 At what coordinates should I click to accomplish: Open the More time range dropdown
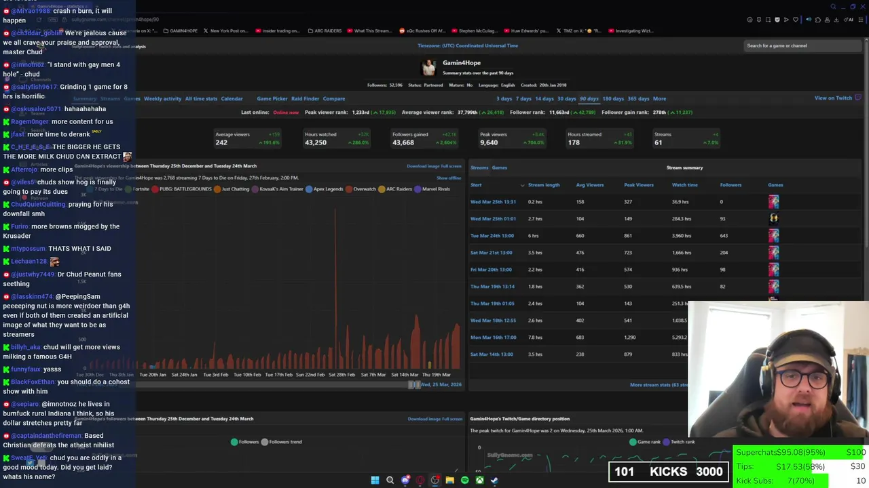pos(659,98)
